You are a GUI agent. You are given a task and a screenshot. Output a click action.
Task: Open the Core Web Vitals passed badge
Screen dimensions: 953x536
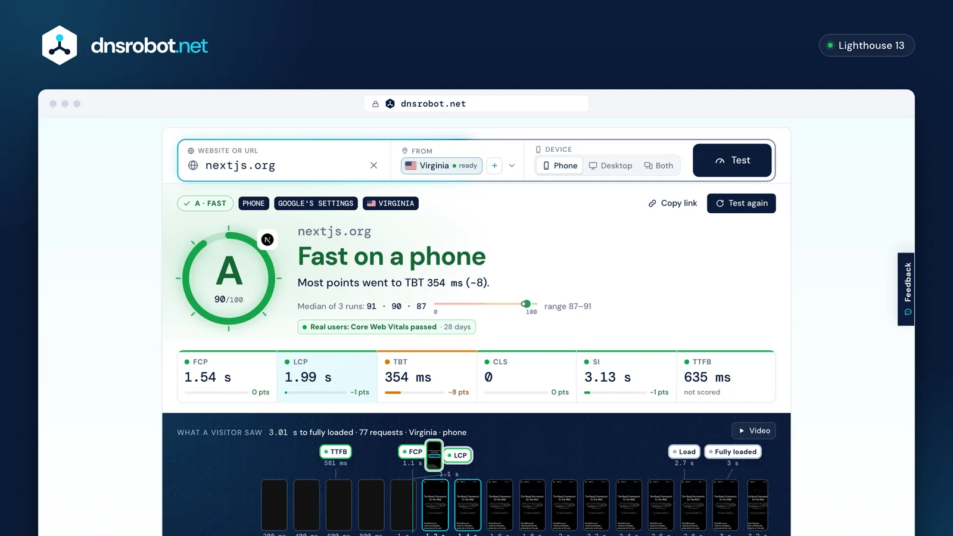[x=387, y=327]
